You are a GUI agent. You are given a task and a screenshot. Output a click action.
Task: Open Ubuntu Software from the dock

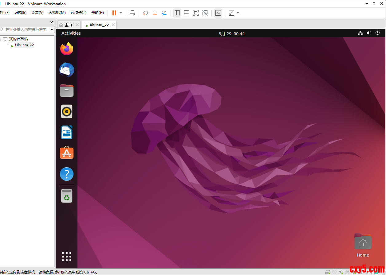67,153
